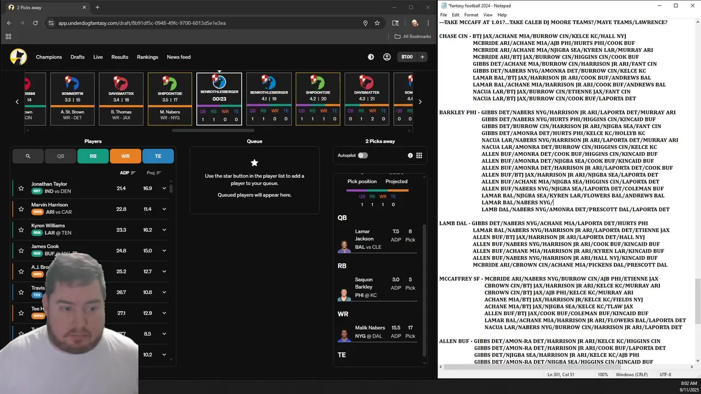This screenshot has width=701, height=394.
Task: Open Results page
Action: tap(119, 57)
